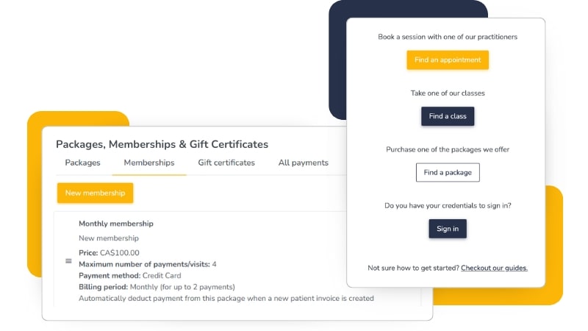Screen dimensions: 588x331
Task: Click the drag handle icon beside Monthly membership
Action: [68, 260]
